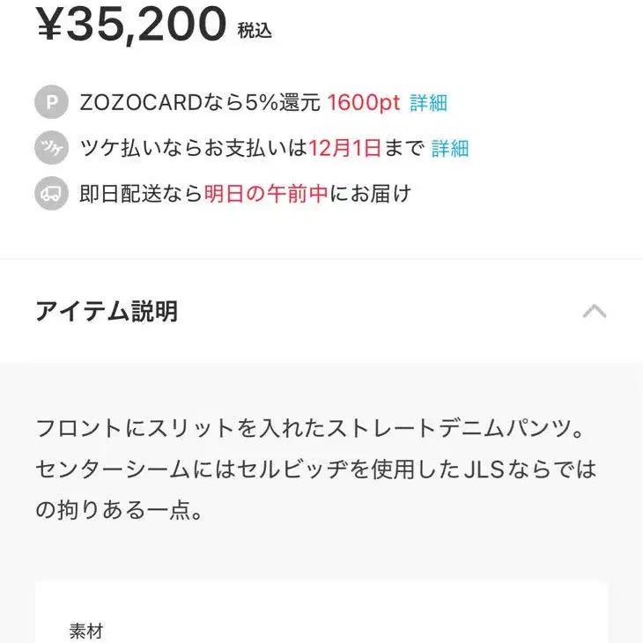The height and width of the screenshot is (643, 643).
Task: Click the ZOZOCARDなら5%還元 text
Action: (199, 103)
